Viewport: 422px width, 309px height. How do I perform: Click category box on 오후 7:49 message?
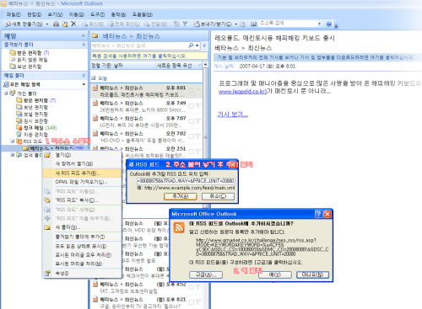coord(192,106)
